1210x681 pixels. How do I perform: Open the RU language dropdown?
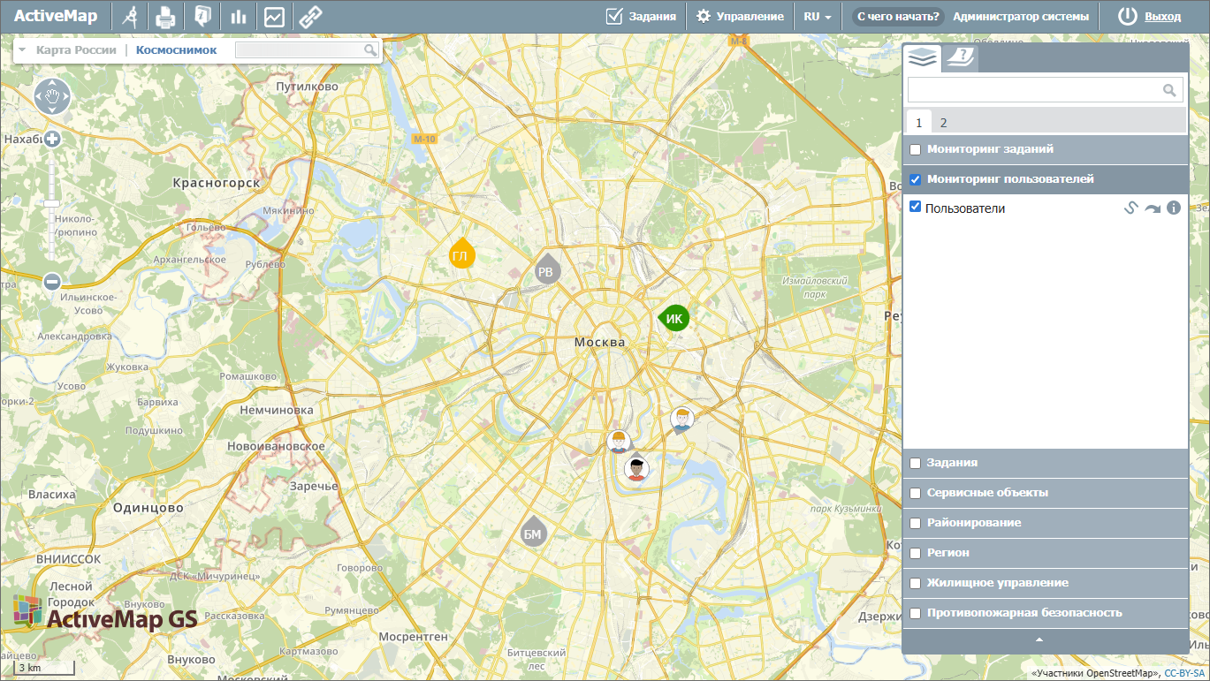click(x=818, y=16)
